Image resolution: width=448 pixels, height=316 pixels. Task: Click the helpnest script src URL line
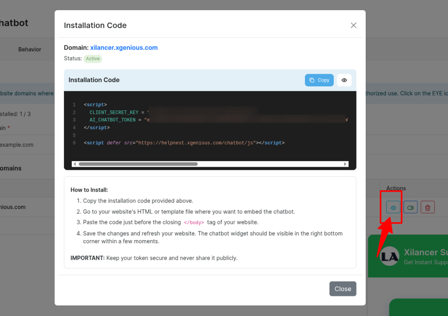click(184, 143)
